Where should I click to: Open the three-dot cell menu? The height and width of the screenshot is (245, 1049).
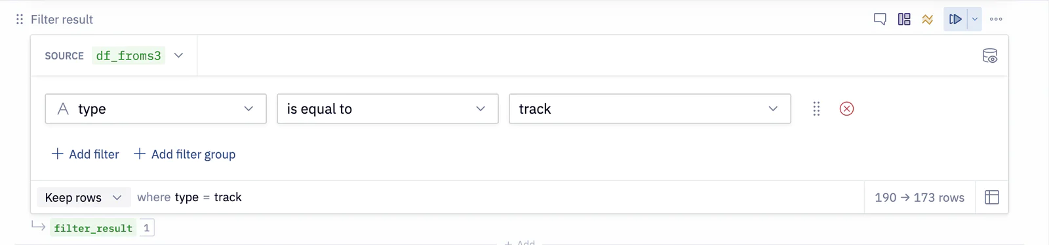[x=996, y=19]
